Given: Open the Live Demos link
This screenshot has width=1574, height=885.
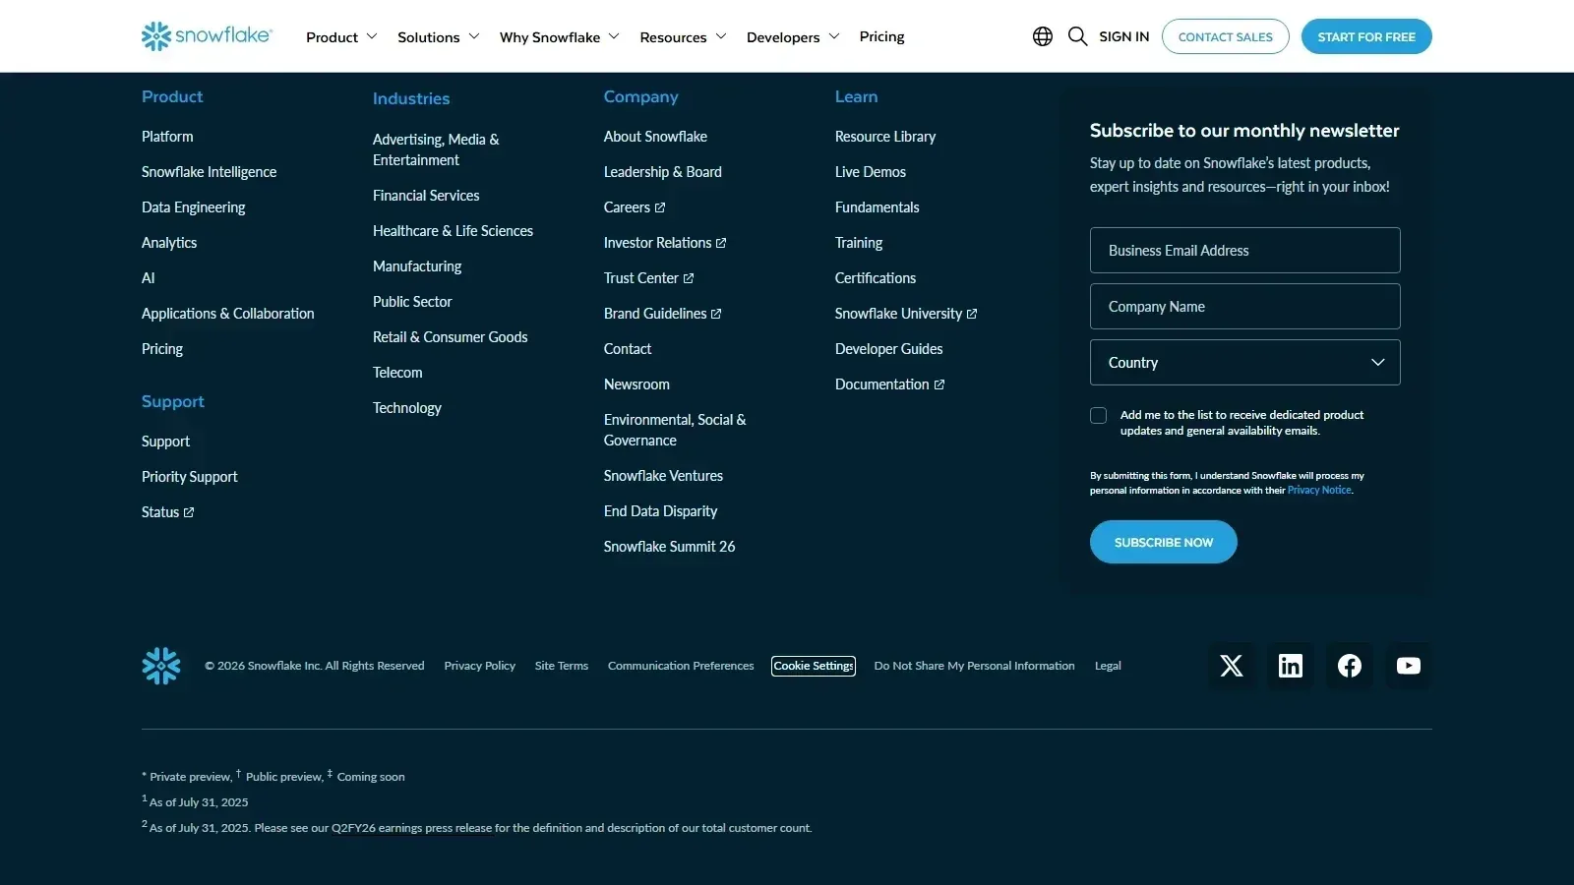Looking at the screenshot, I should point(871,172).
